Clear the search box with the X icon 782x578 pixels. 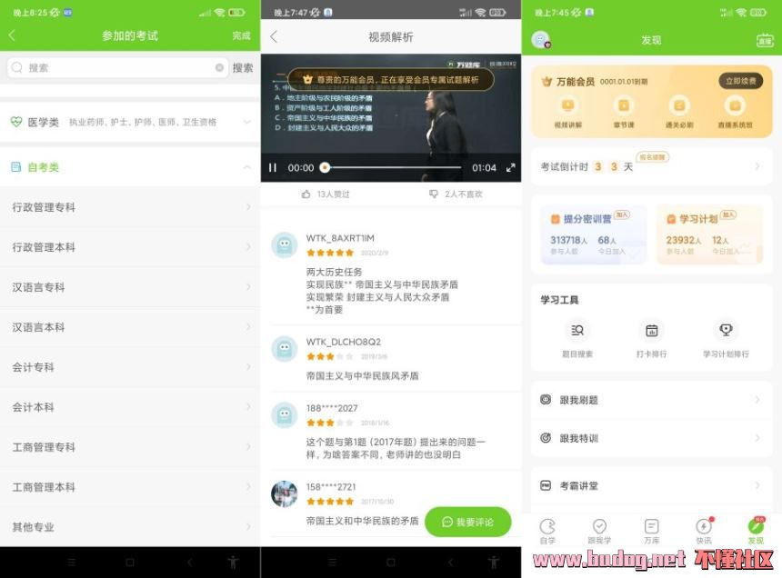coord(219,68)
